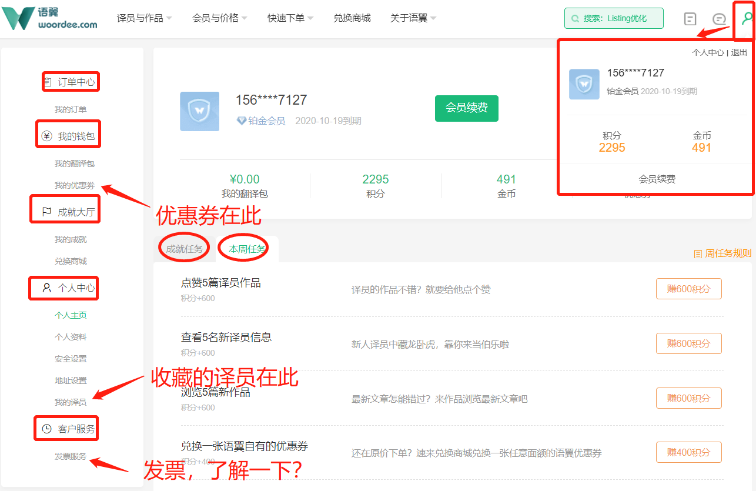Viewport: 756px width, 491px height.
Task: Click 赚600积分 for 点赞5篇译员作品
Action: pyautogui.click(x=689, y=289)
